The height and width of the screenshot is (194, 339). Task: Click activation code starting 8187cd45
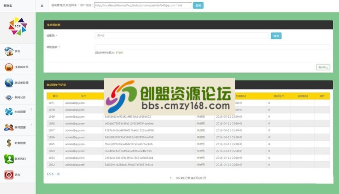(x=129, y=130)
